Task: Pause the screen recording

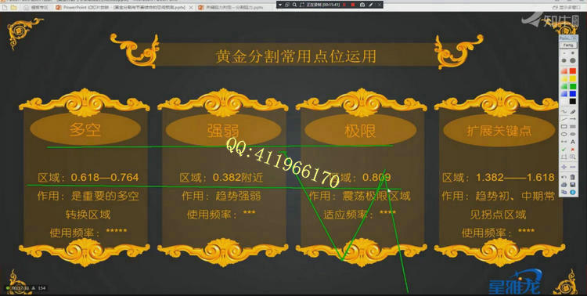Action: tap(344, 5)
